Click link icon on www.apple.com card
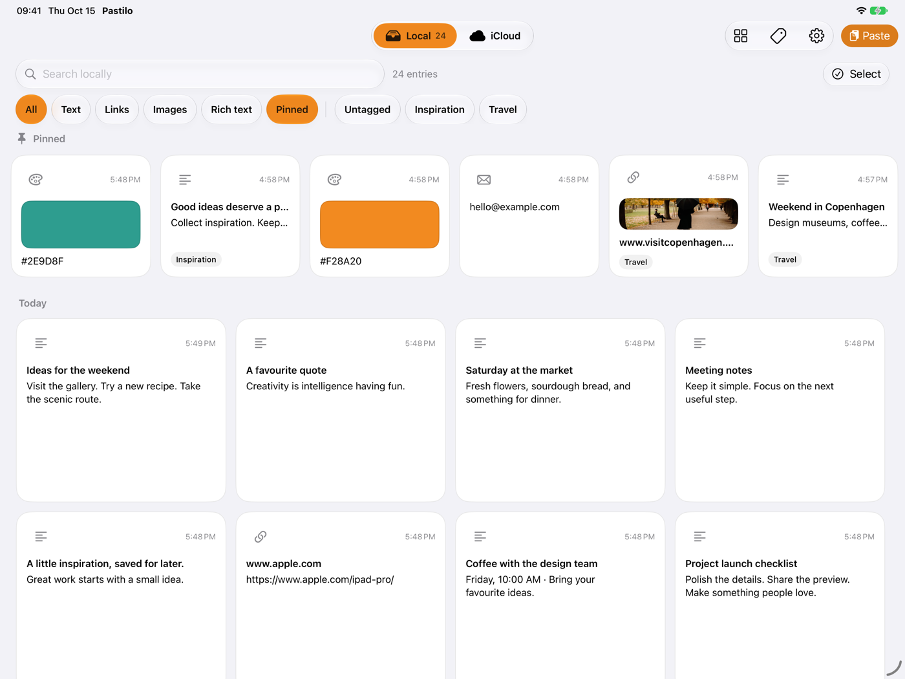 pyautogui.click(x=261, y=537)
